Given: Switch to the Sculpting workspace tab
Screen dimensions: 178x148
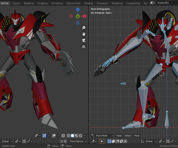Looking at the screenshot, I should (42, 3).
